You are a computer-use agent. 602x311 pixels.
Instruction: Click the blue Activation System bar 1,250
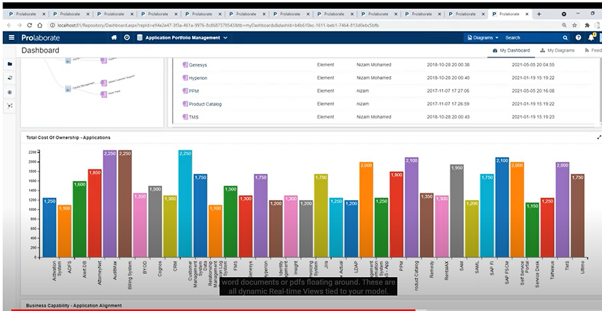pyautogui.click(x=50, y=228)
